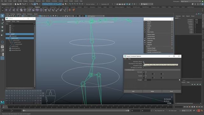Click the timeline range slider bar
Image resolution: width=204 pixels, height=115 pixels.
click(76, 111)
